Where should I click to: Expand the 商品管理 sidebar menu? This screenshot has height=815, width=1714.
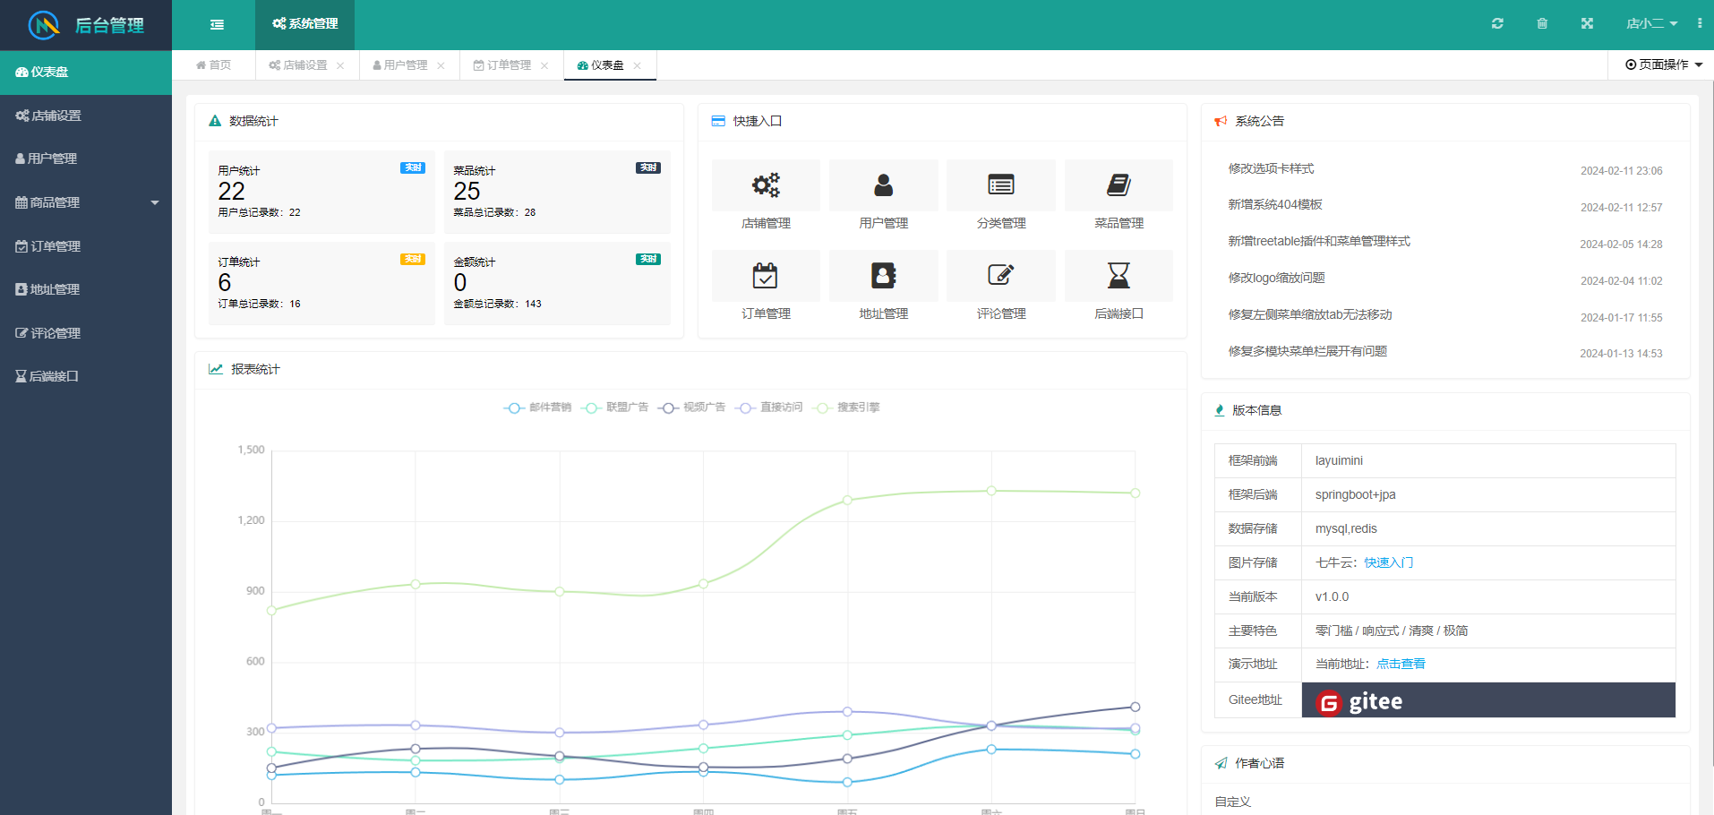pos(86,202)
